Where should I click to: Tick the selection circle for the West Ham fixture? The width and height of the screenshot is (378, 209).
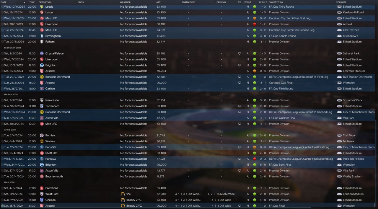(2, 194)
